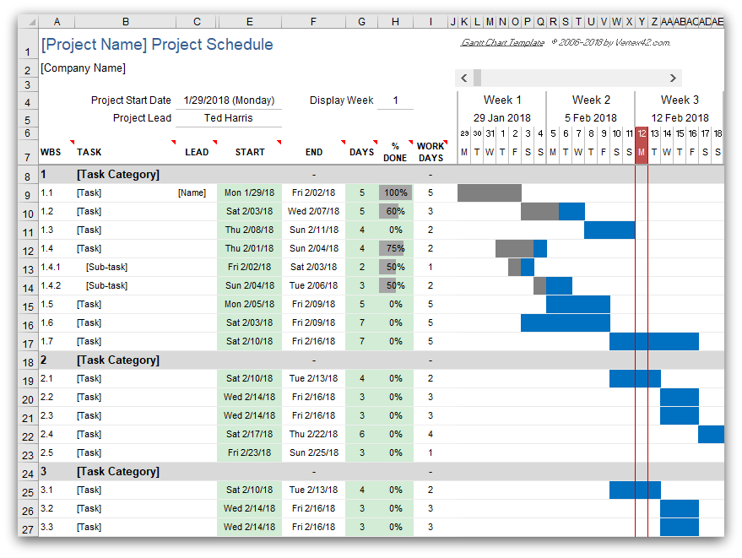Click the END column heading
The image size is (742, 558).
pyautogui.click(x=314, y=152)
